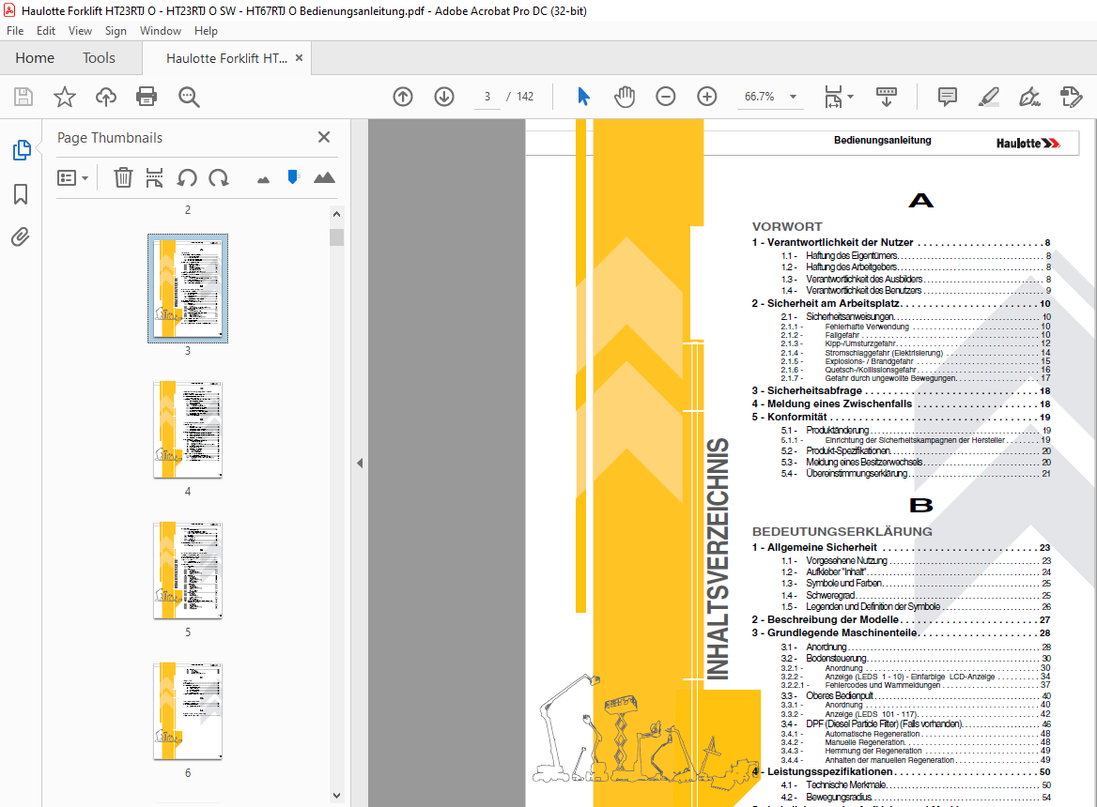Viewport: 1097px width, 807px height.
Task: Close the Haulotte Forklift document tab
Action: [x=299, y=58]
